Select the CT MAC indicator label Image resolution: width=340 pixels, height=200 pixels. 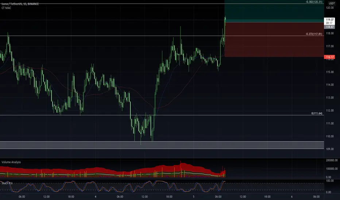[6, 8]
